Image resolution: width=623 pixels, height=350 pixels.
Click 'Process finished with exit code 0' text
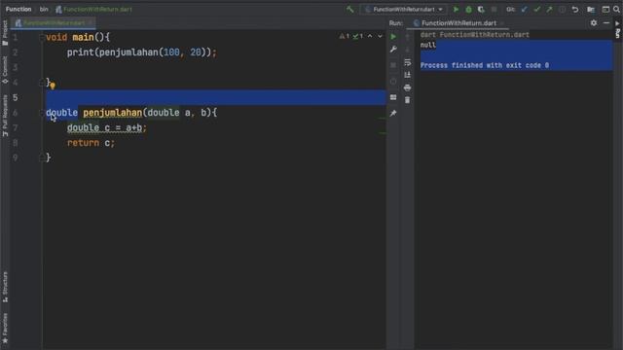coord(485,65)
